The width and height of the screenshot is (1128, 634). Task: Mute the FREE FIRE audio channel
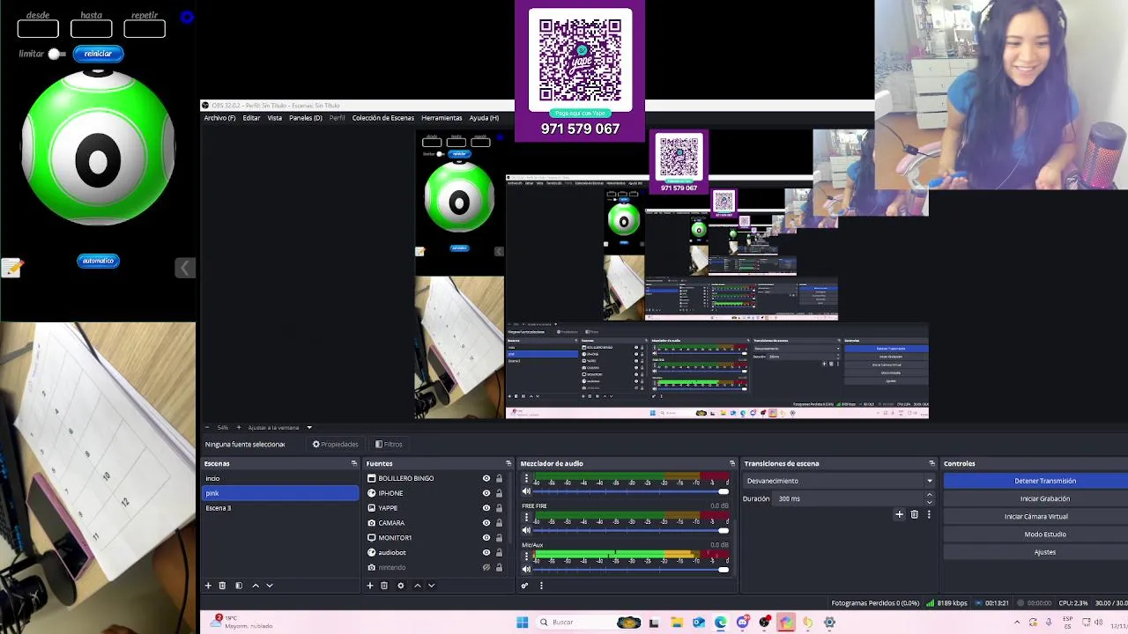coord(526,530)
